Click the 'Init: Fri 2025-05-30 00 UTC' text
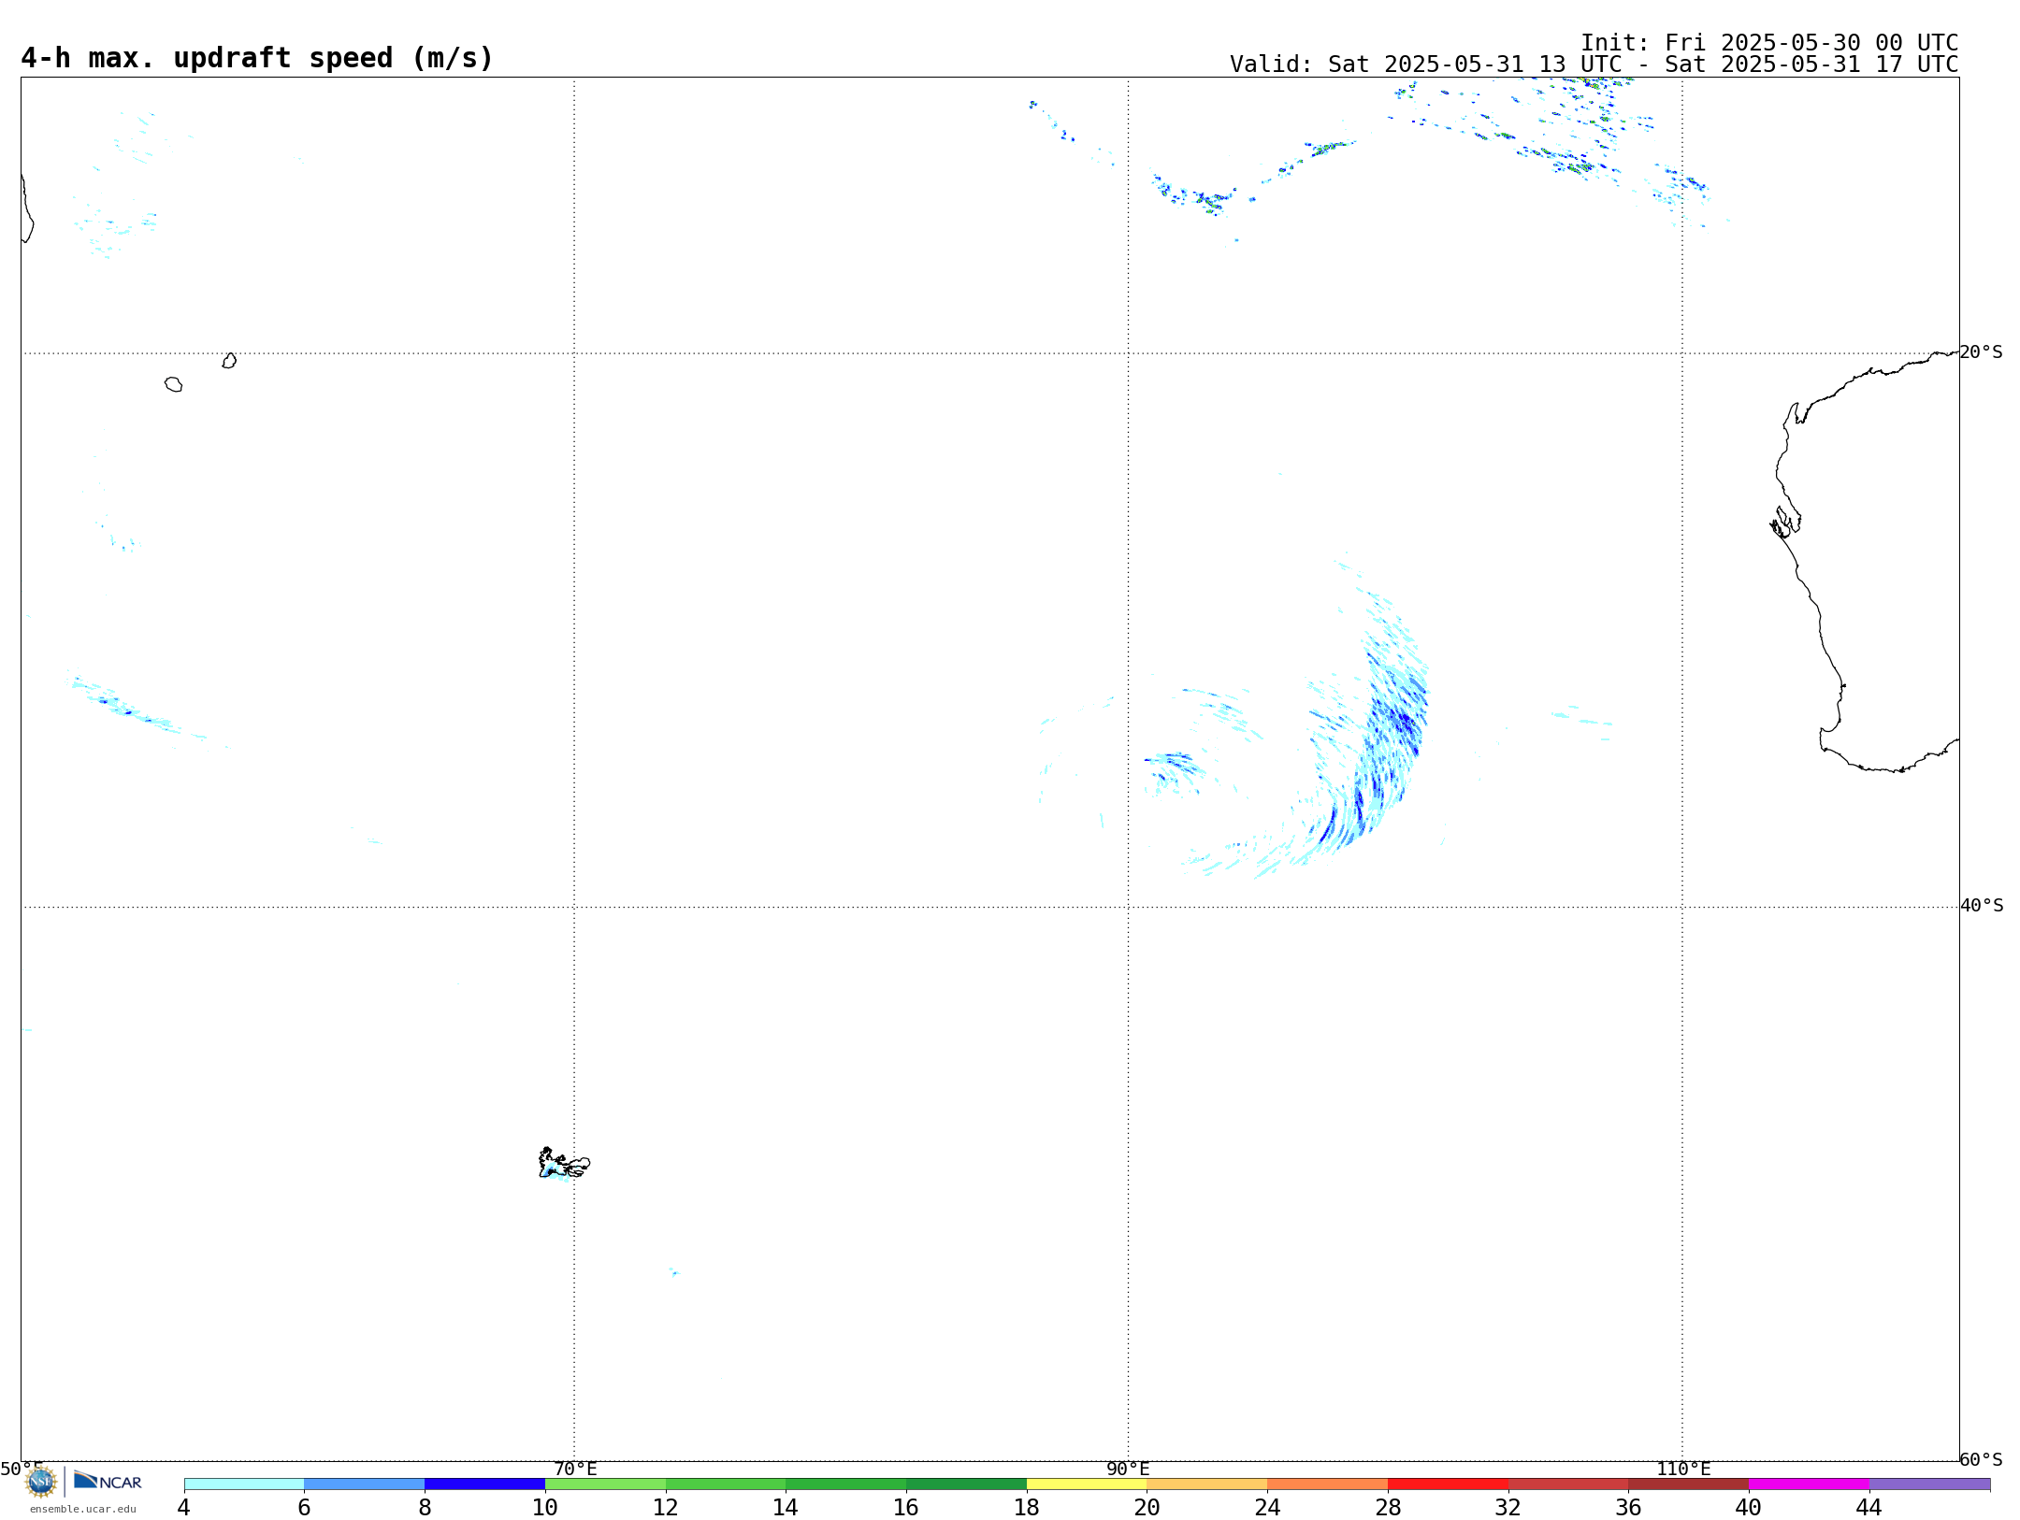The image size is (2020, 1520). pyautogui.click(x=1769, y=43)
